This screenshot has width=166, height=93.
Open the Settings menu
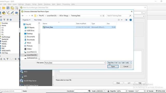(21, 4)
